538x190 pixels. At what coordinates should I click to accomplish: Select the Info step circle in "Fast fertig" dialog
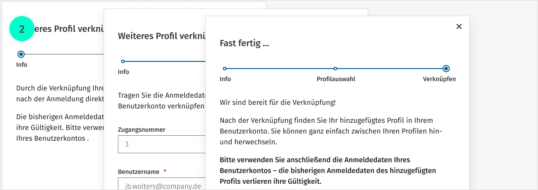tap(225, 69)
